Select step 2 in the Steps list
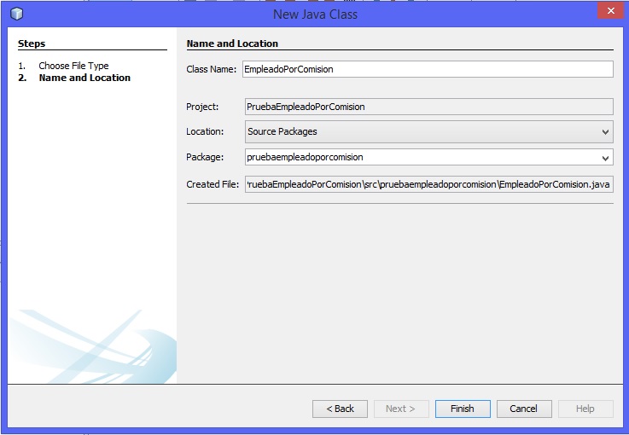This screenshot has width=629, height=435. pos(84,78)
